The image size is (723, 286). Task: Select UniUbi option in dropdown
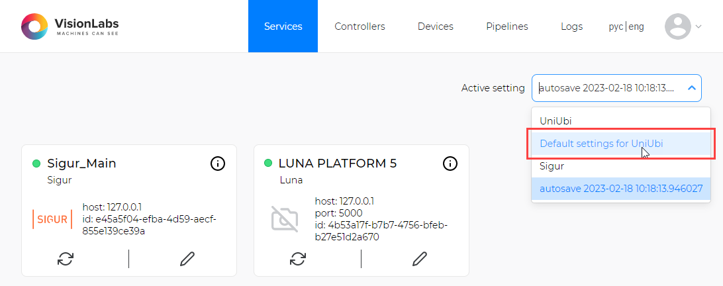click(x=620, y=121)
